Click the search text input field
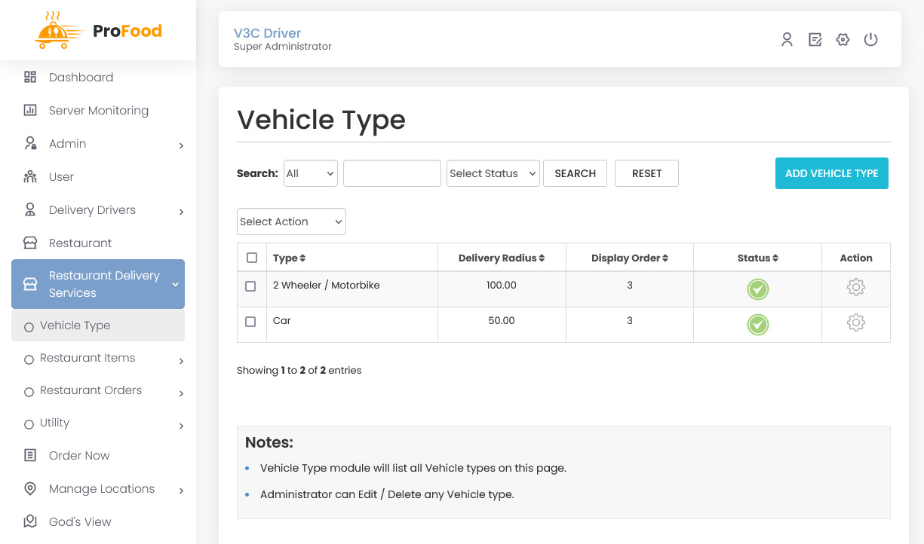This screenshot has width=924, height=544. click(x=391, y=173)
